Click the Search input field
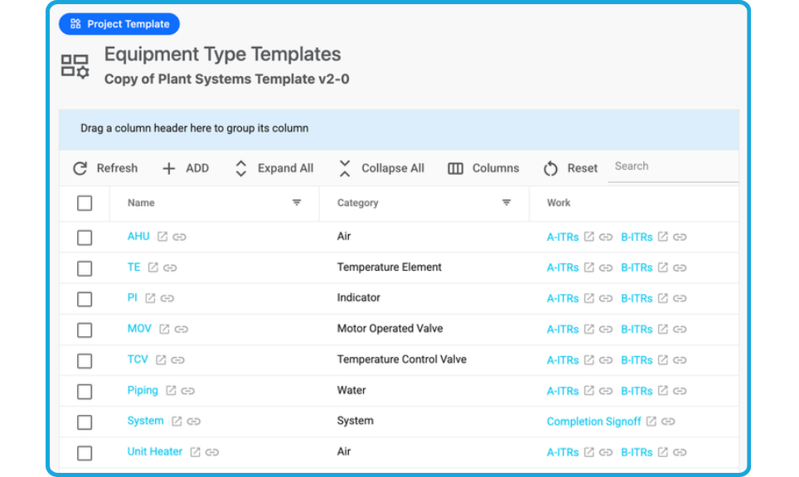The height and width of the screenshot is (477, 799). tap(671, 166)
